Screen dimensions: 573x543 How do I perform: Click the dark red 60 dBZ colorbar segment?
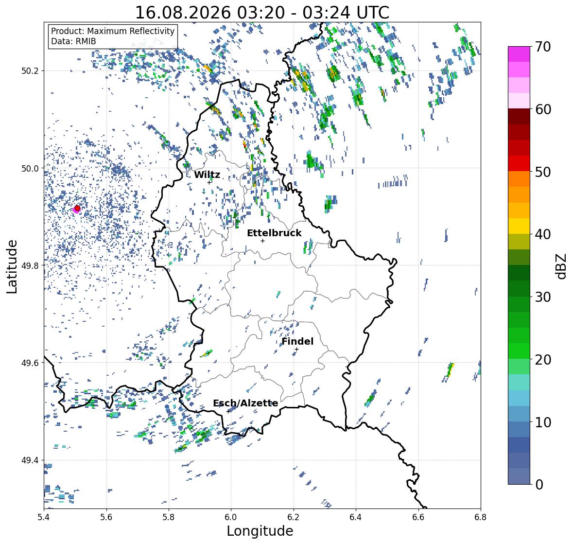click(x=519, y=117)
